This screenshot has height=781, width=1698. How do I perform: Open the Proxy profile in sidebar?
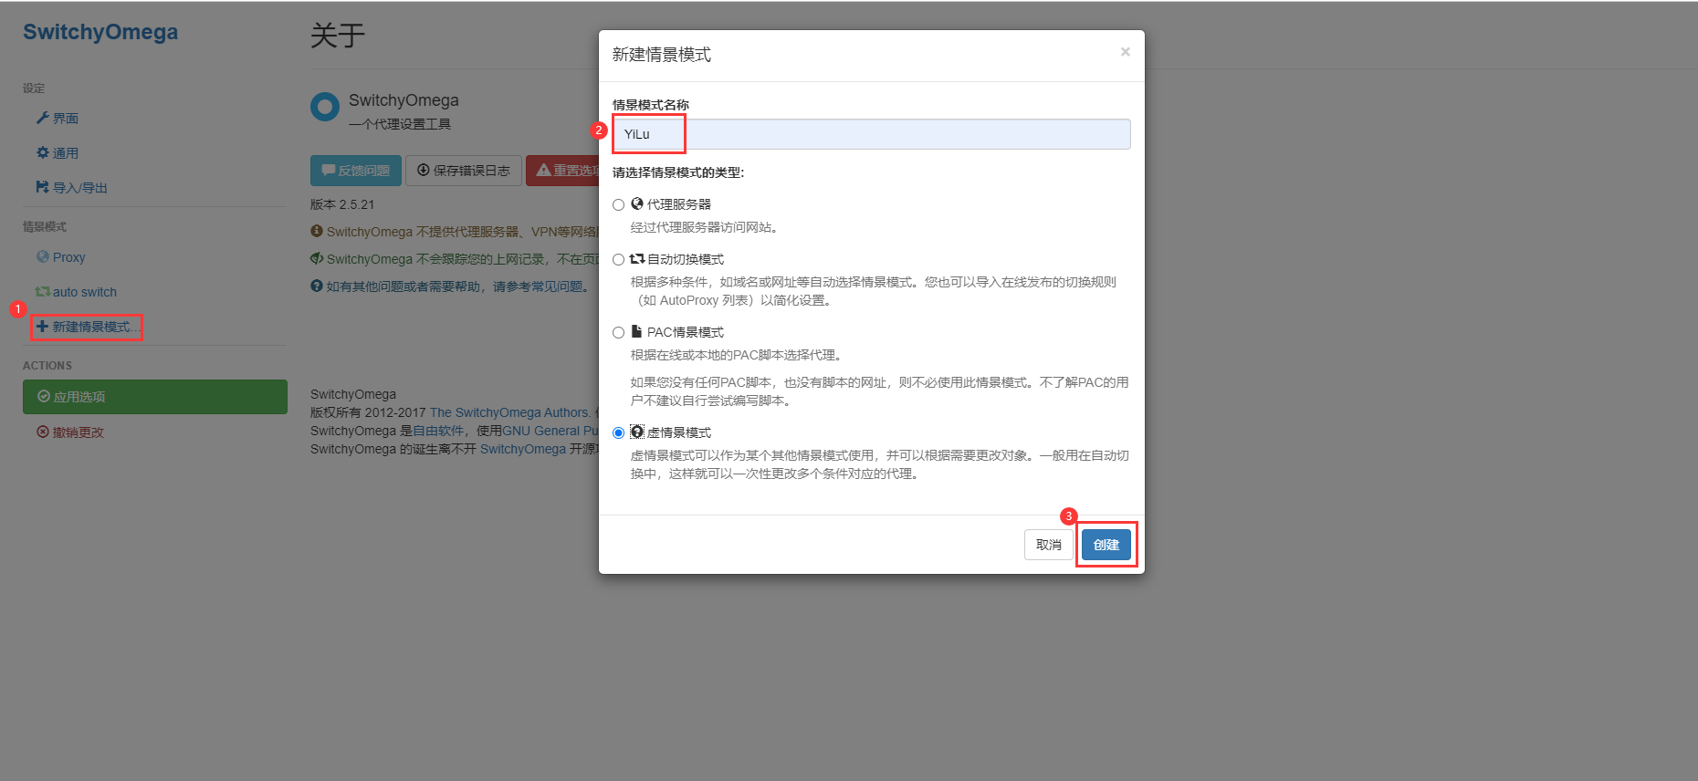point(60,257)
